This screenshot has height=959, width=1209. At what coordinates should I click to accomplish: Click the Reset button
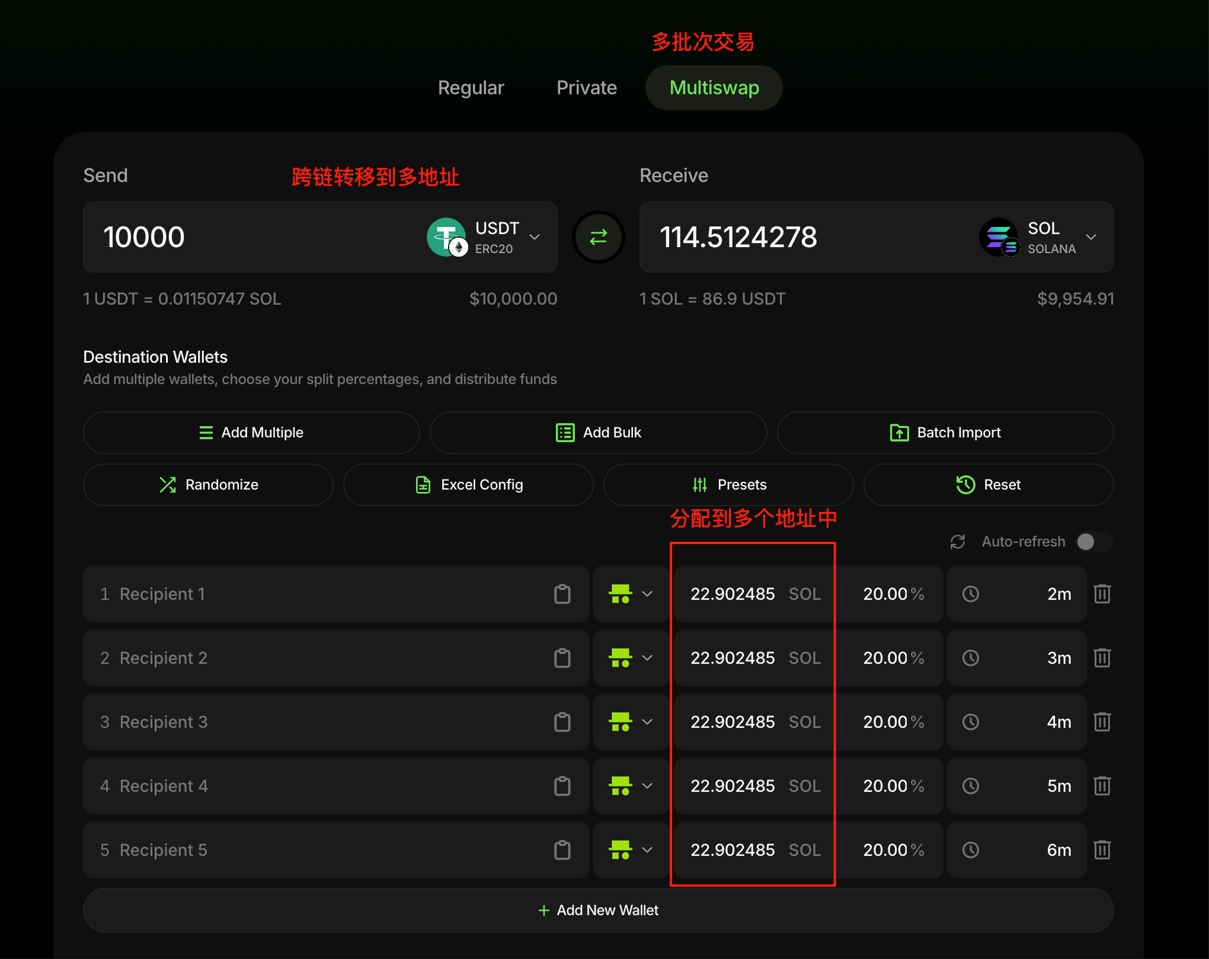pos(989,485)
